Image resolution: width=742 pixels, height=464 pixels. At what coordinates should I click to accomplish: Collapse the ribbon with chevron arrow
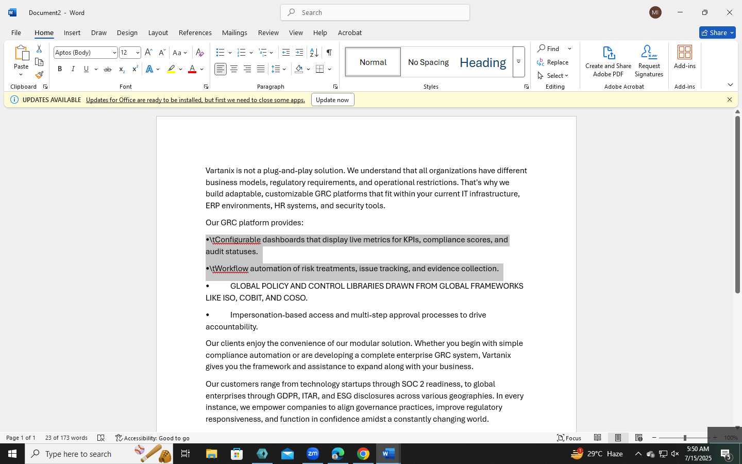[730, 85]
